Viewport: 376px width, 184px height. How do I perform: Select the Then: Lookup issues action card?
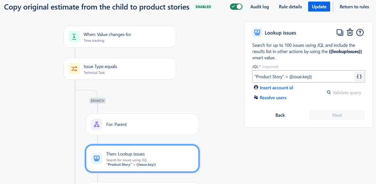tap(142, 158)
